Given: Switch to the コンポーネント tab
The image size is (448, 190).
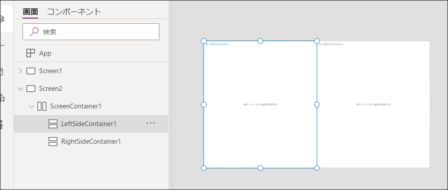Looking at the screenshot, I should (x=74, y=12).
